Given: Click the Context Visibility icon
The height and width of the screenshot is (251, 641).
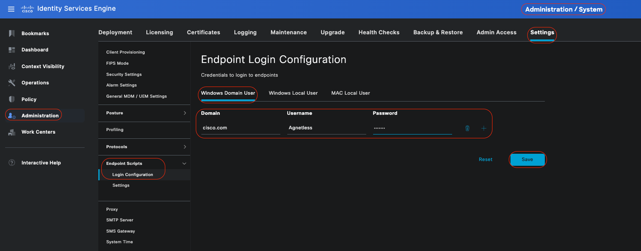Looking at the screenshot, I should click(x=12, y=67).
